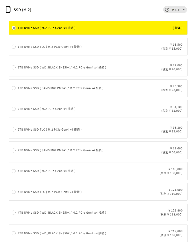
Task: Click the [標準] label on highlighted option
Action: pos(177,28)
